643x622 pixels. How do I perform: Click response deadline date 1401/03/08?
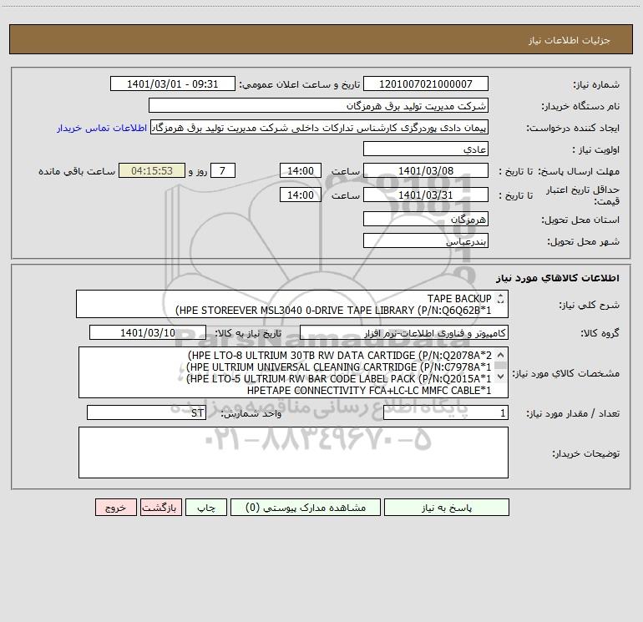tap(426, 170)
